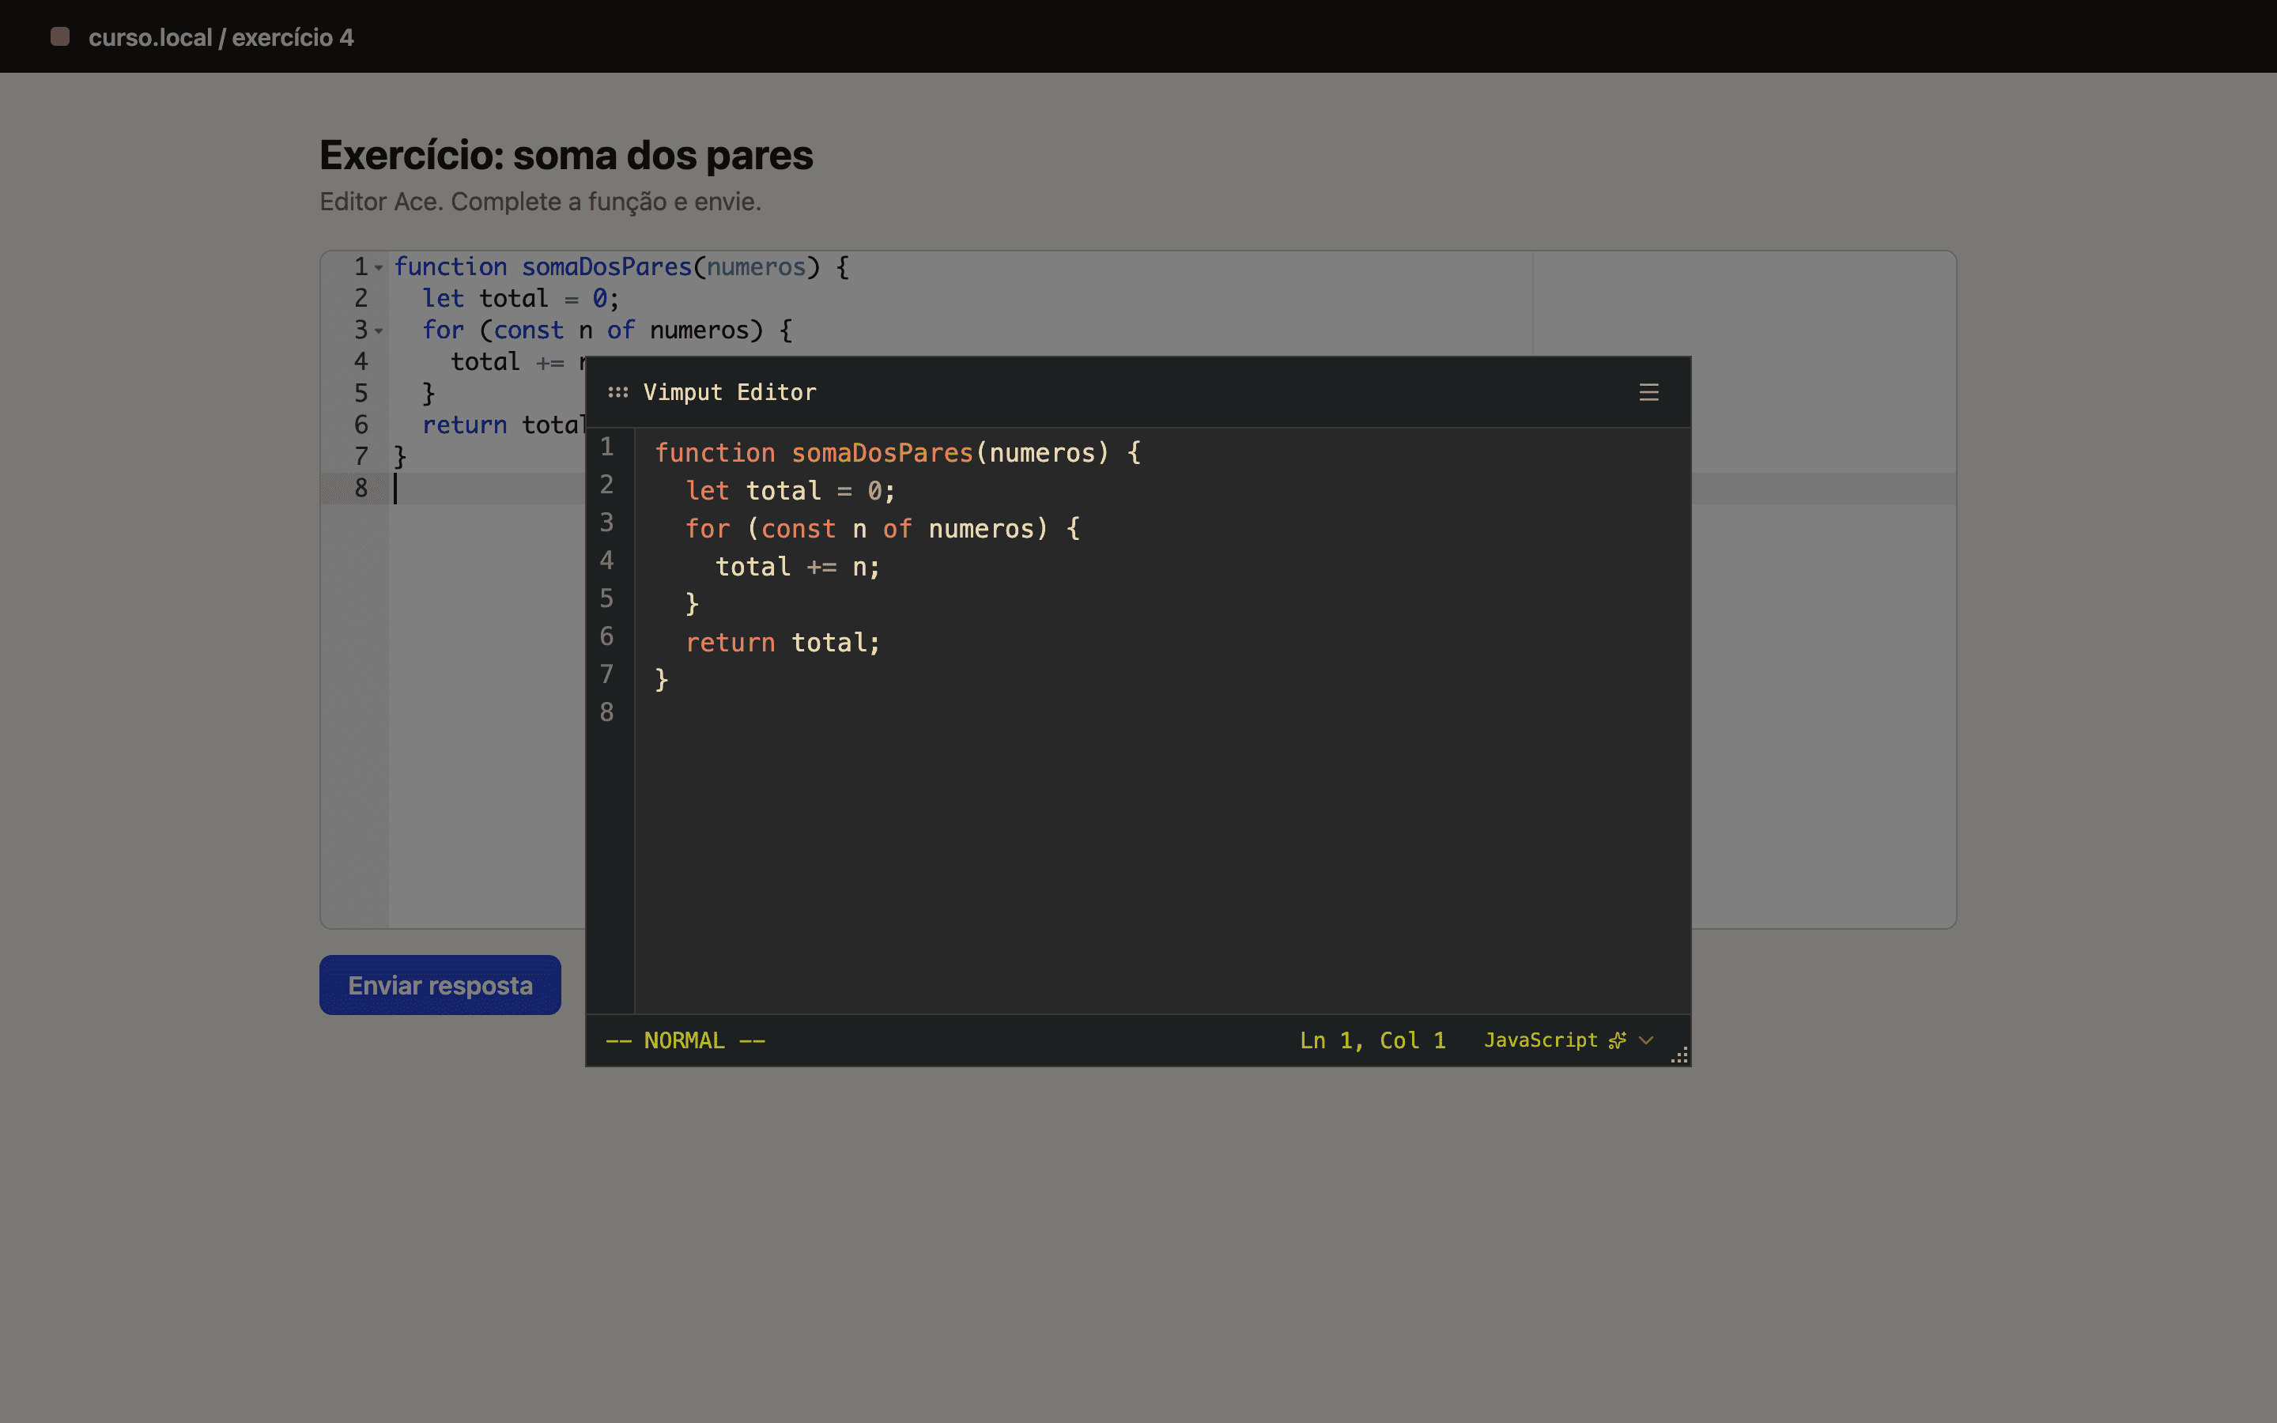
Task: Click 'somaDosPares' in the Vimput editor
Action: tap(882, 453)
